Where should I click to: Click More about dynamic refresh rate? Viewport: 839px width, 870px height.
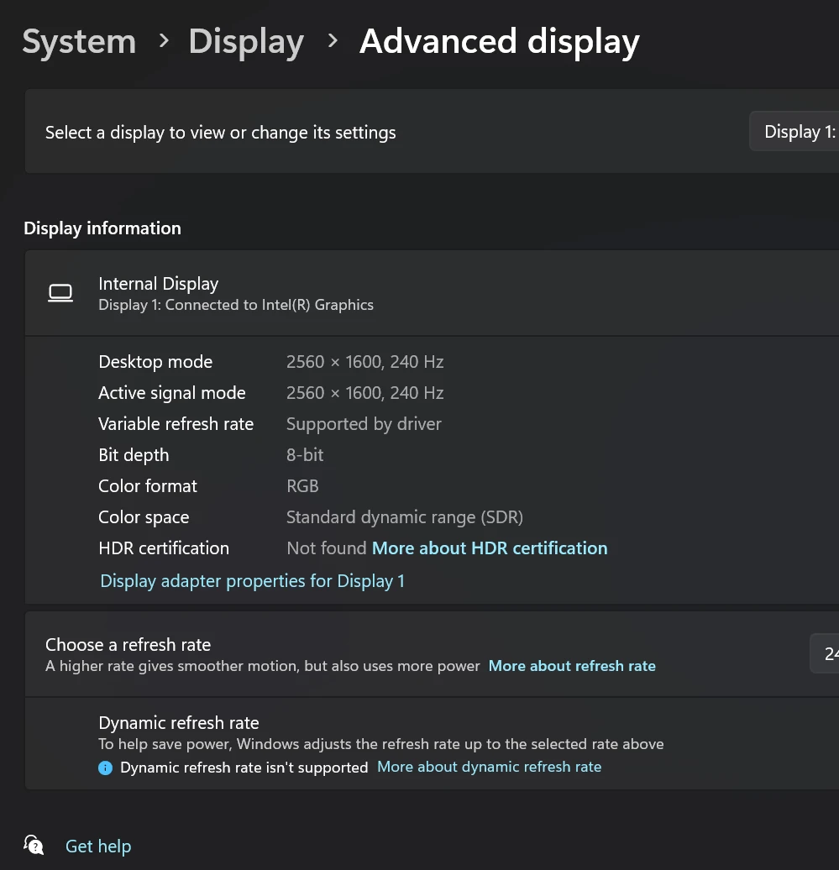pos(489,766)
